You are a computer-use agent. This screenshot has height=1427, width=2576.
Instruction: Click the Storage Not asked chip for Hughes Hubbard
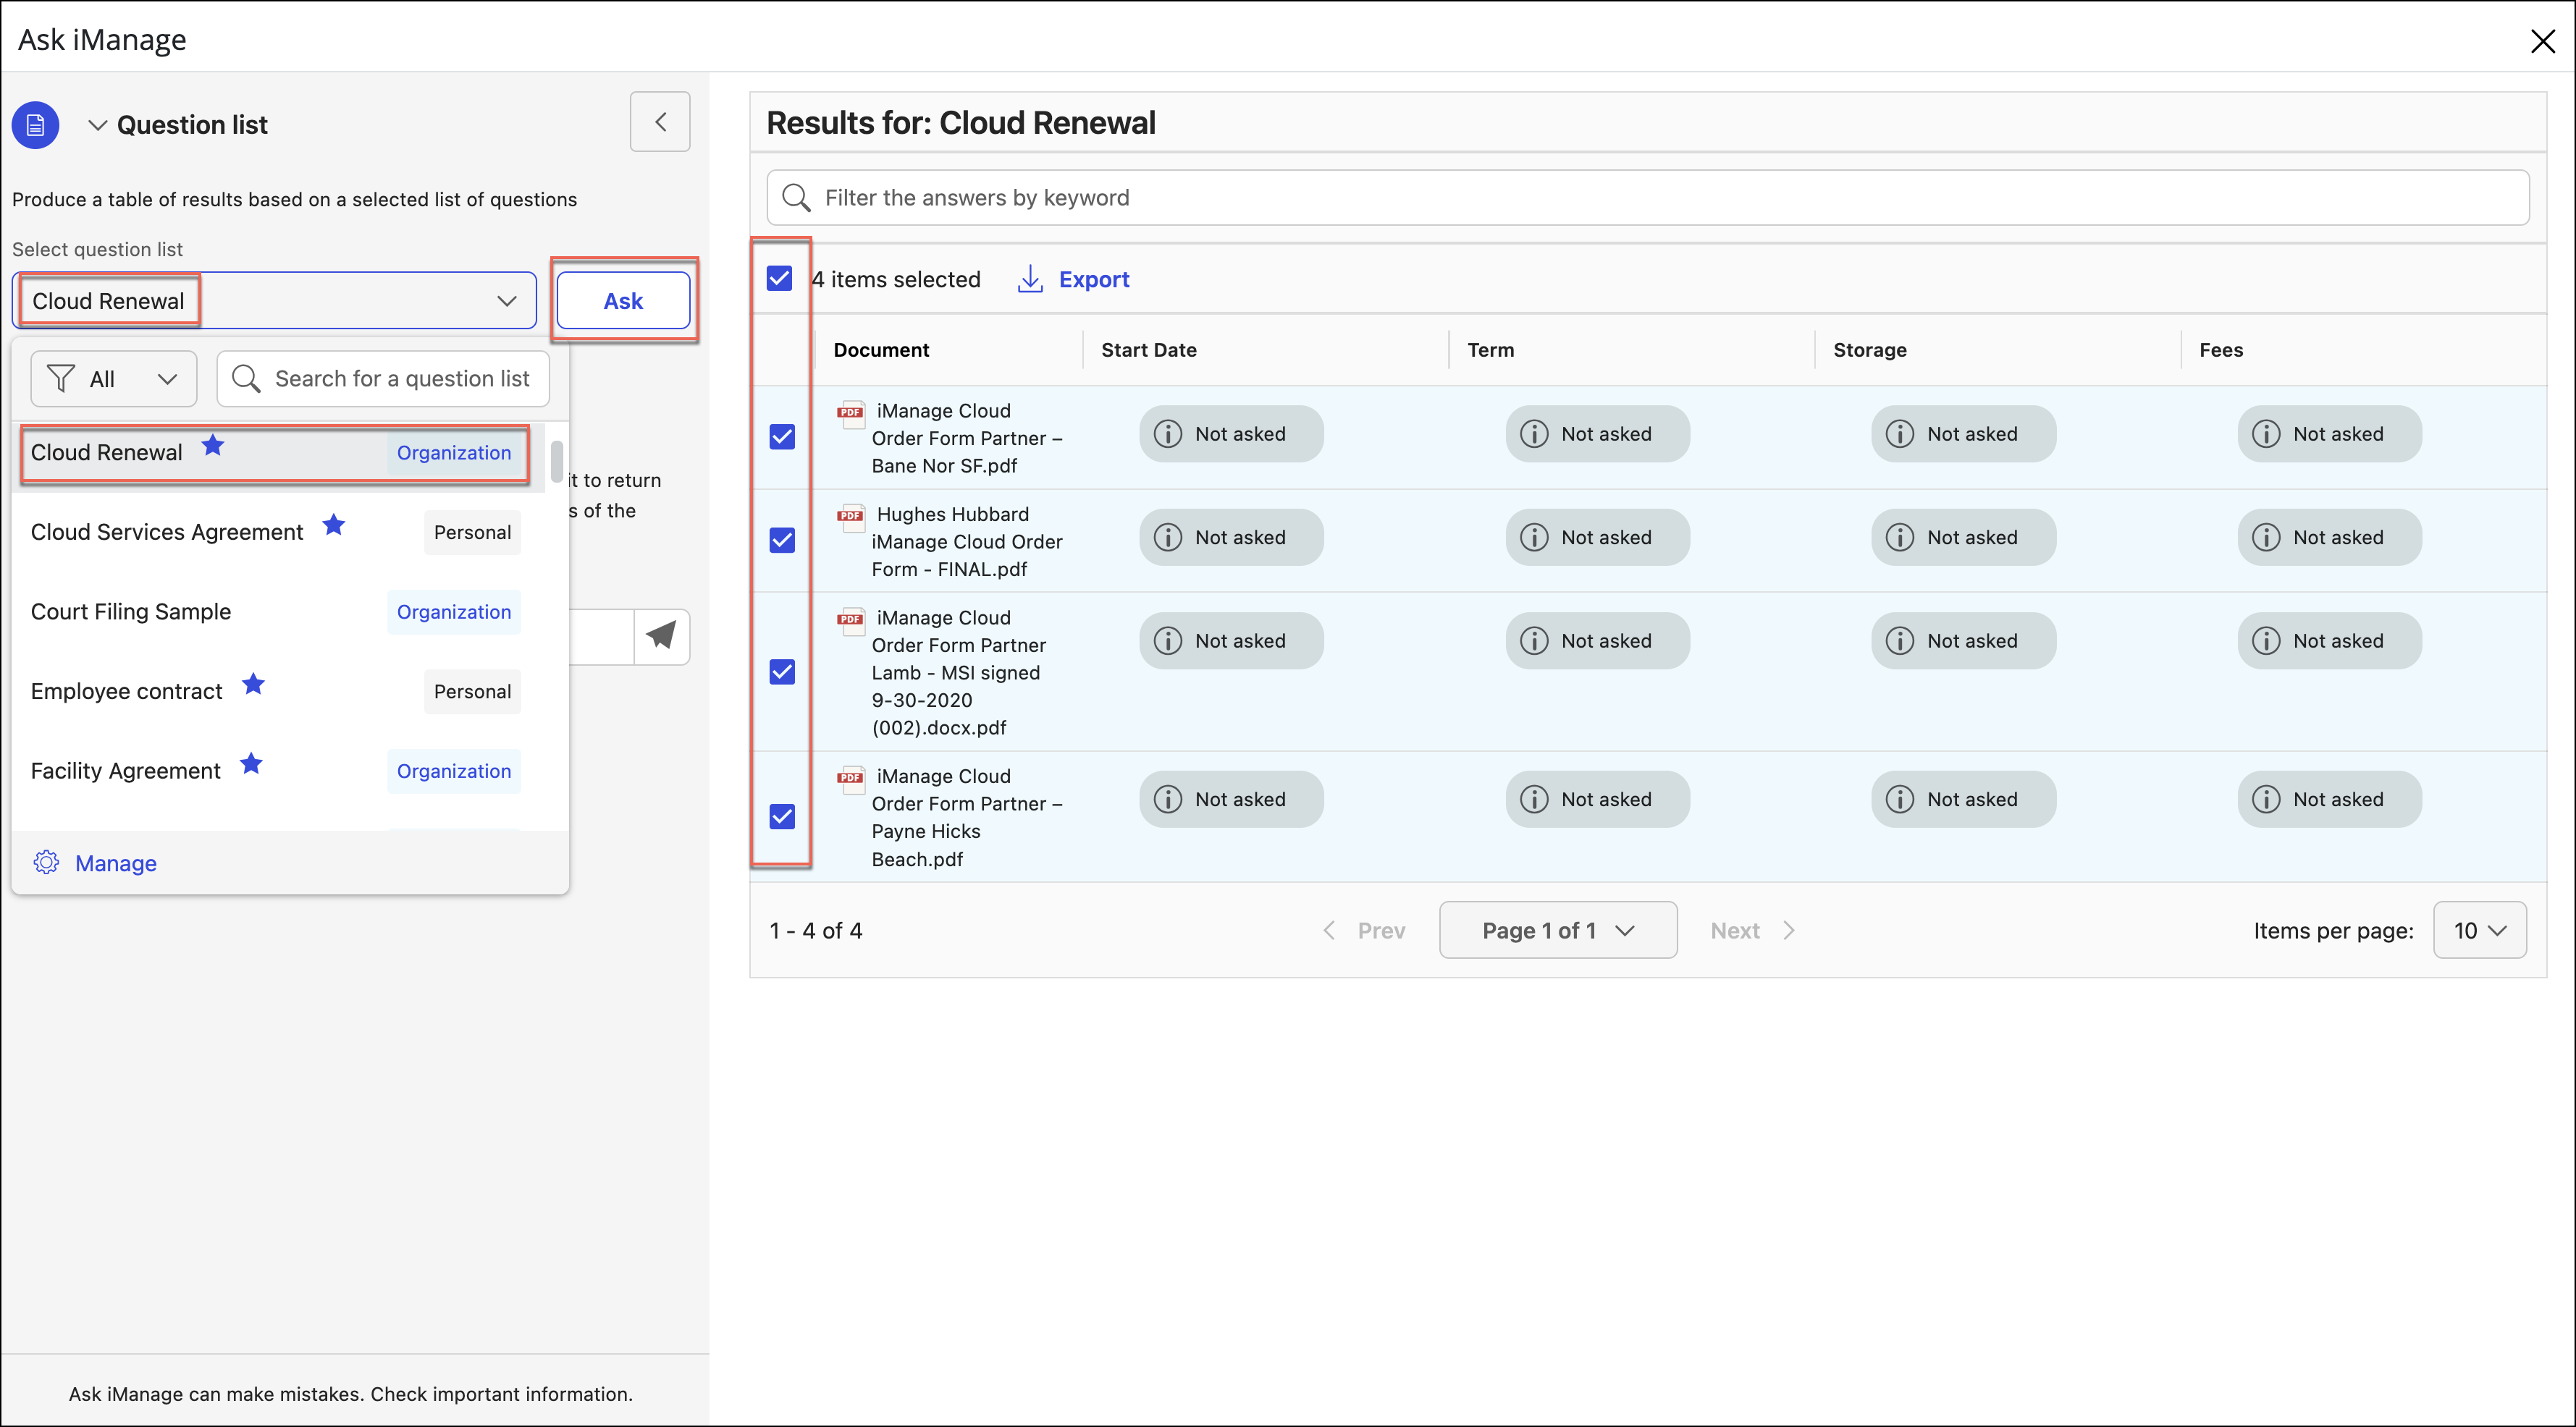tap(1963, 538)
